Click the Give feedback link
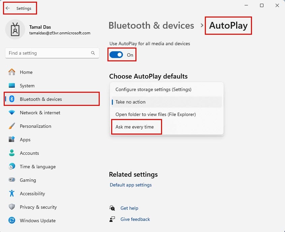 (x=135, y=219)
